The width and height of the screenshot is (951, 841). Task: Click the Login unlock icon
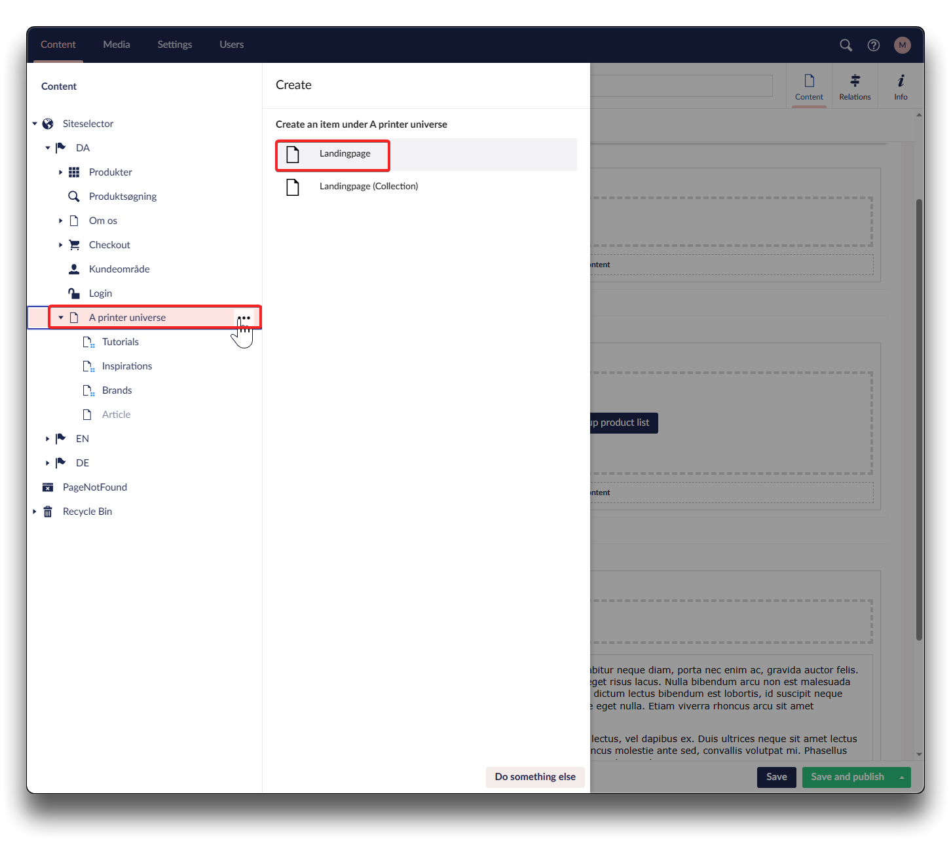click(x=74, y=293)
